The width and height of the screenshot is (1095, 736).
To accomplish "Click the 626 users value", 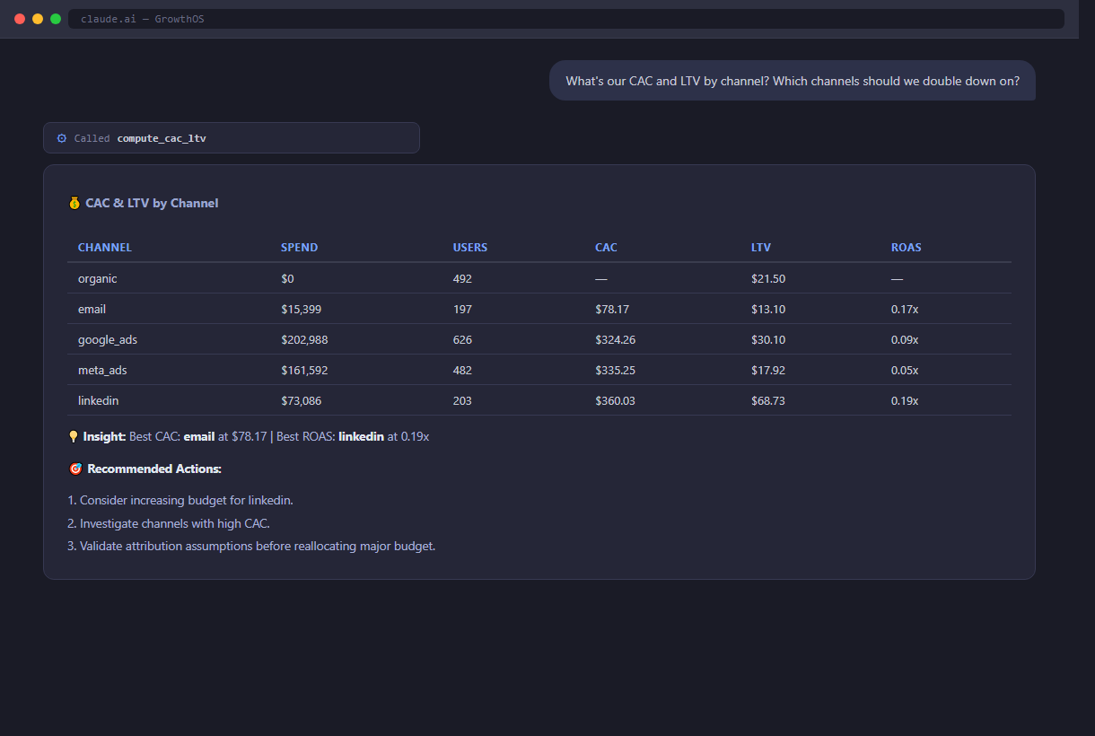I will [x=462, y=339].
